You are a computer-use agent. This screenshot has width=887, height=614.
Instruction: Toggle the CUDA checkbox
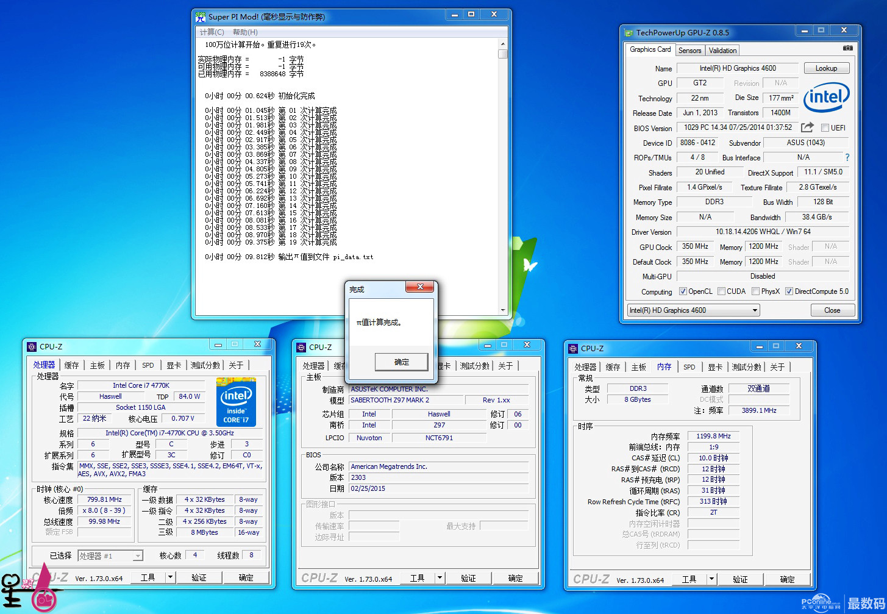click(721, 291)
